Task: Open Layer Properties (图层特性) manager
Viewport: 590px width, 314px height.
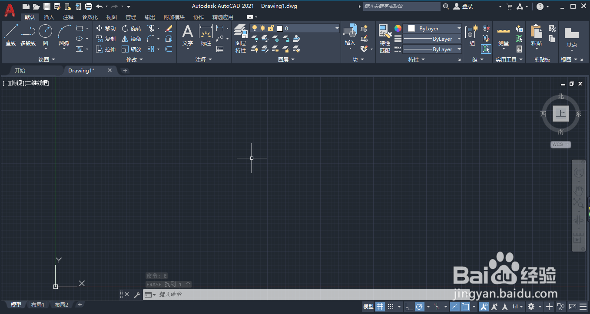Action: tap(240, 39)
